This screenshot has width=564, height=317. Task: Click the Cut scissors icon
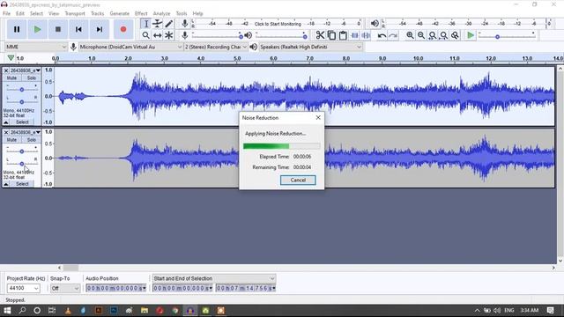[320, 35]
